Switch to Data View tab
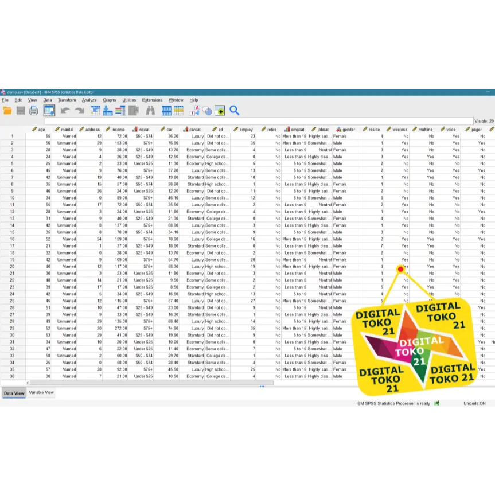The height and width of the screenshot is (495, 495). 14,393
